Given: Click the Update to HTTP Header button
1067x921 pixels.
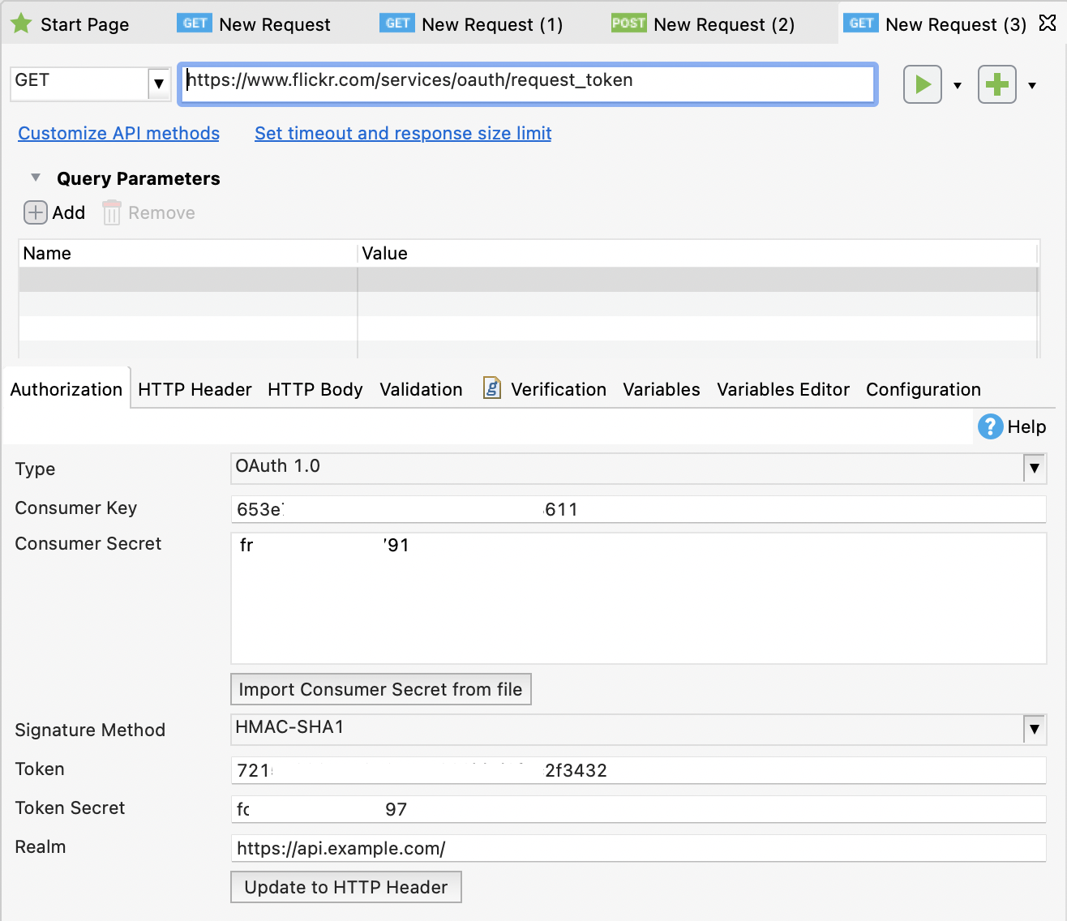Looking at the screenshot, I should point(346,887).
